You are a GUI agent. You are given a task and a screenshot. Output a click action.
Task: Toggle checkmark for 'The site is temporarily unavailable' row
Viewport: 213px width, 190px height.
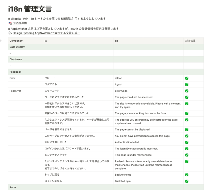coord(187,104)
